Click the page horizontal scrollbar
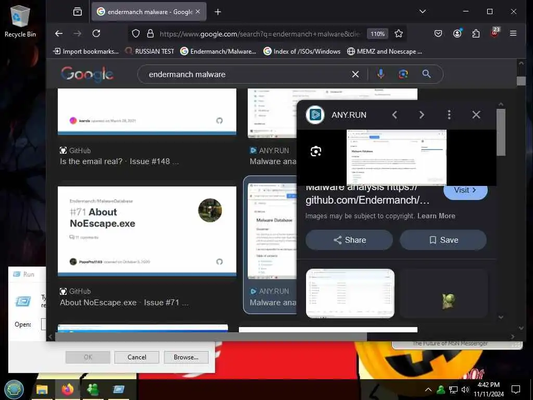Screen dimensions: 533x400 pos(211,337)
